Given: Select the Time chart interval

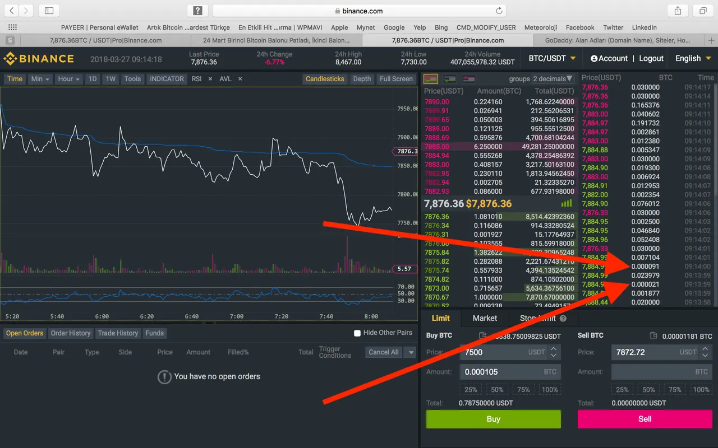Looking at the screenshot, I should point(15,79).
